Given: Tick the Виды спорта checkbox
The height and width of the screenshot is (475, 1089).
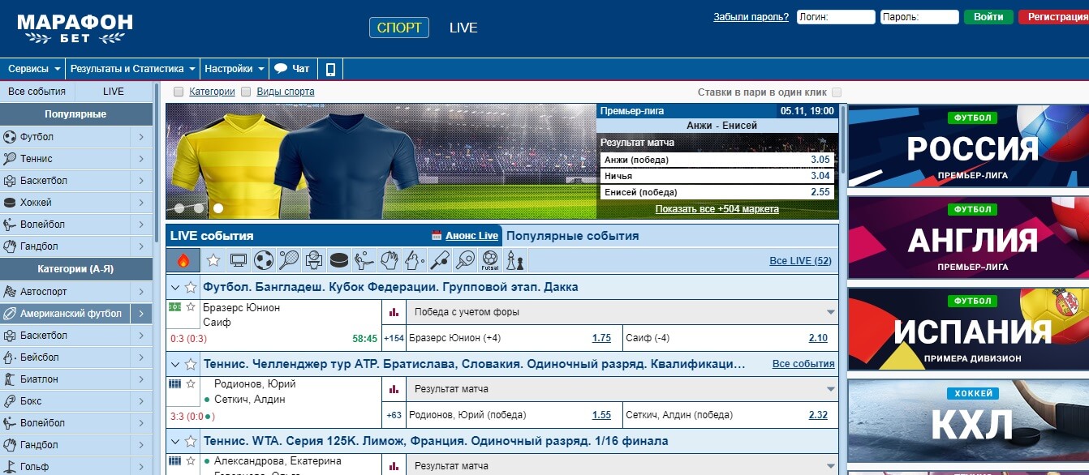Looking at the screenshot, I should click(246, 92).
